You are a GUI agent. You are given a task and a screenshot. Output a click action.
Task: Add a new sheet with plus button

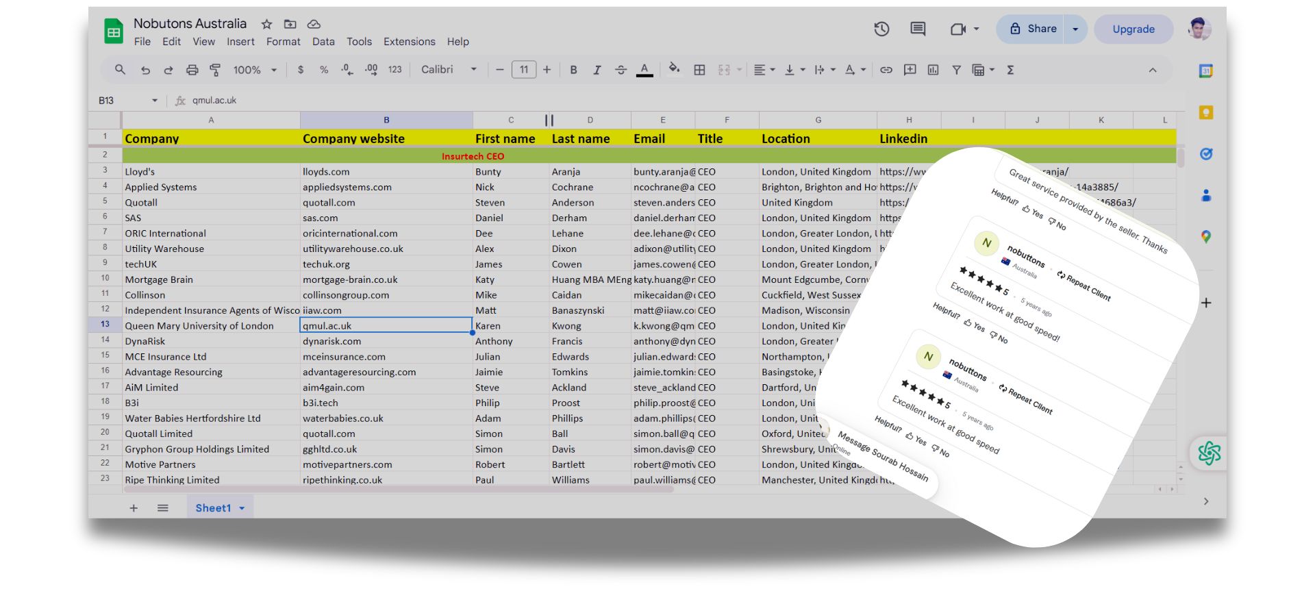[134, 508]
